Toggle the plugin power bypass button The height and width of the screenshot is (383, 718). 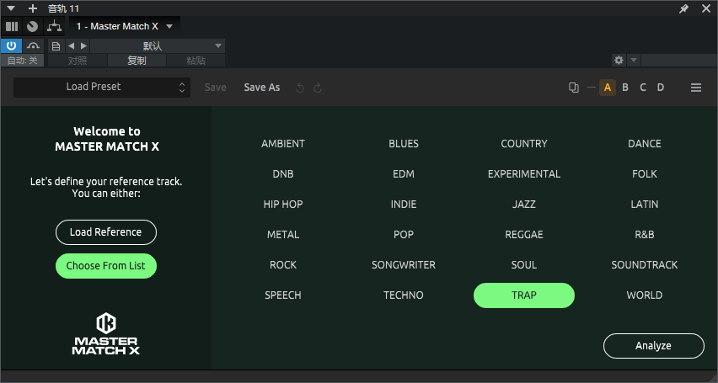click(x=12, y=45)
